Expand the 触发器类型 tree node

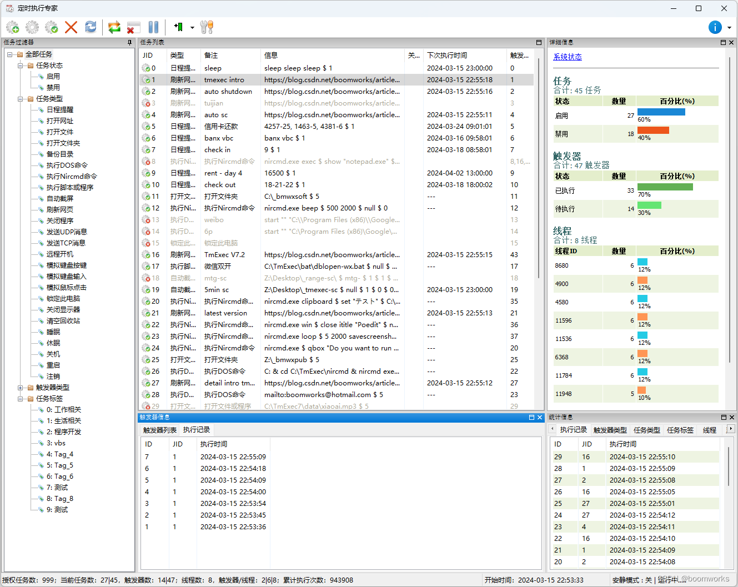21,388
